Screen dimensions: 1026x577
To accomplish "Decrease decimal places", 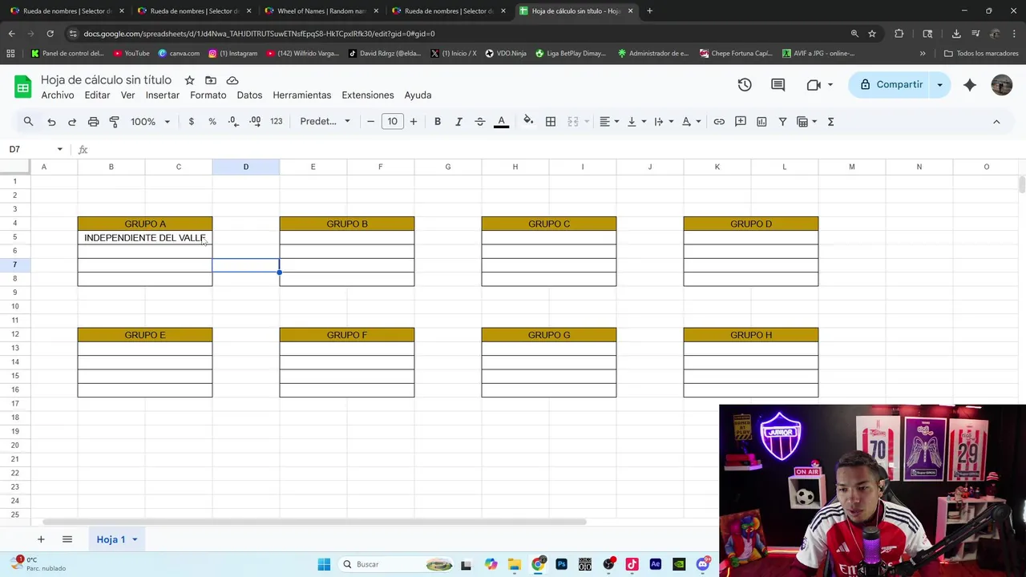I will coord(233,122).
